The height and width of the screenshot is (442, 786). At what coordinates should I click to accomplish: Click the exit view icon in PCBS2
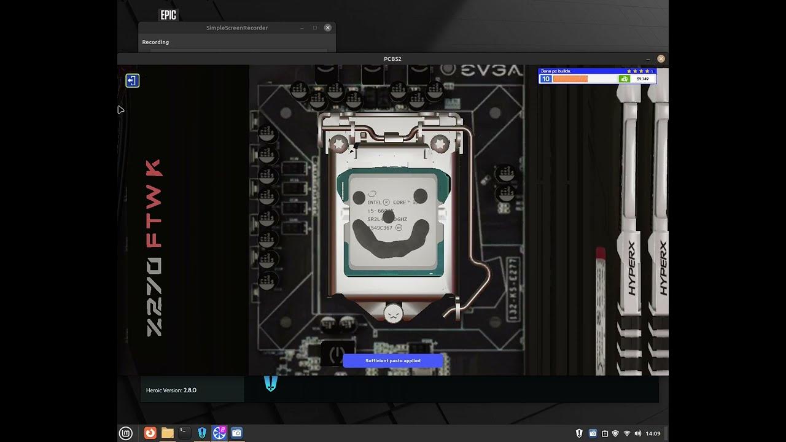(x=132, y=80)
